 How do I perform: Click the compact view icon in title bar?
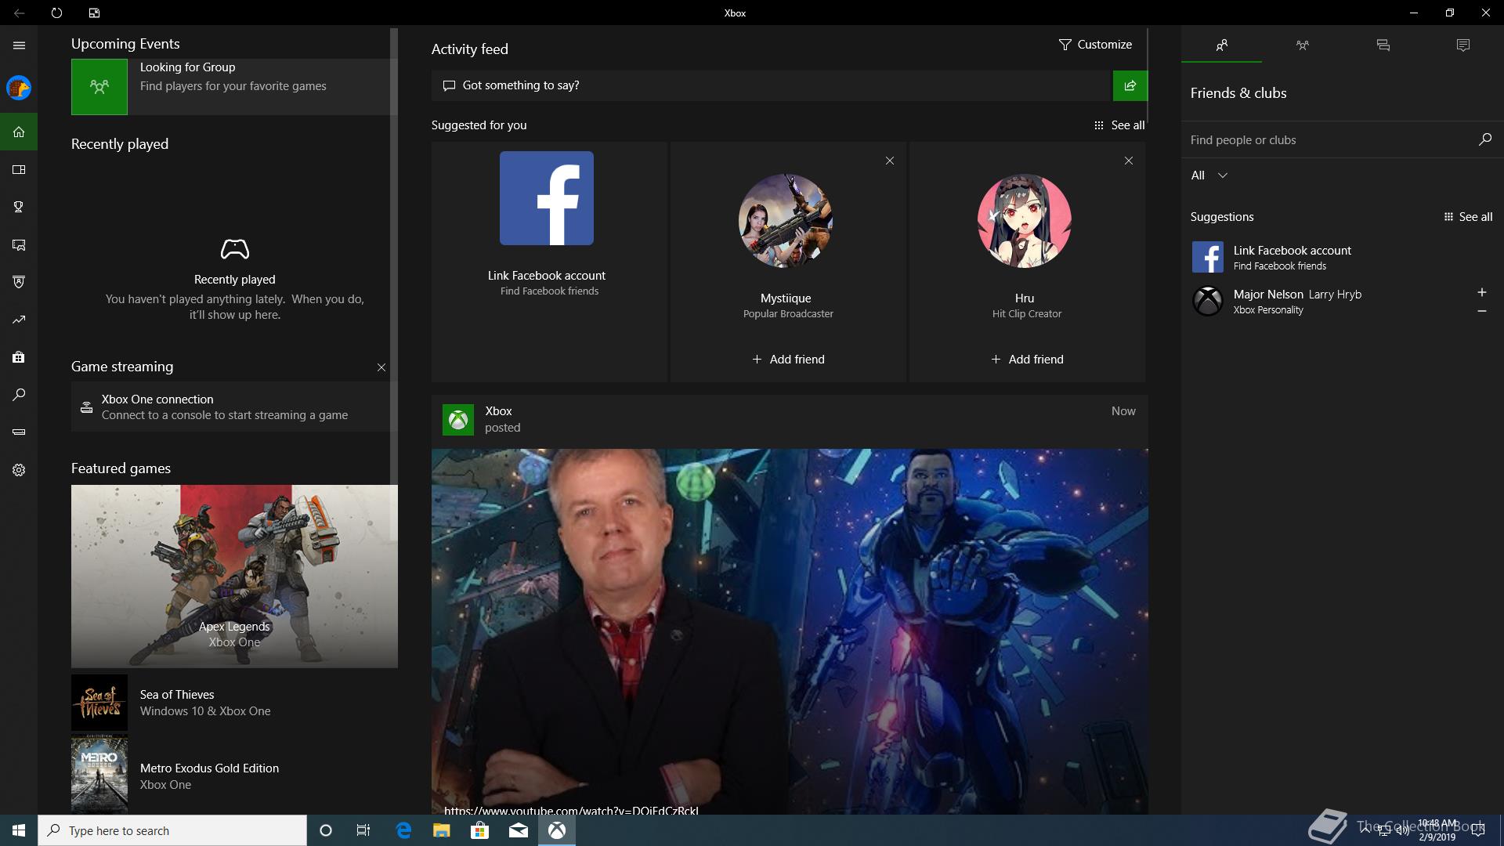click(94, 13)
